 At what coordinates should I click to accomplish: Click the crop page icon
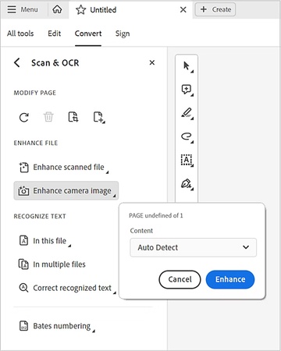pos(73,117)
